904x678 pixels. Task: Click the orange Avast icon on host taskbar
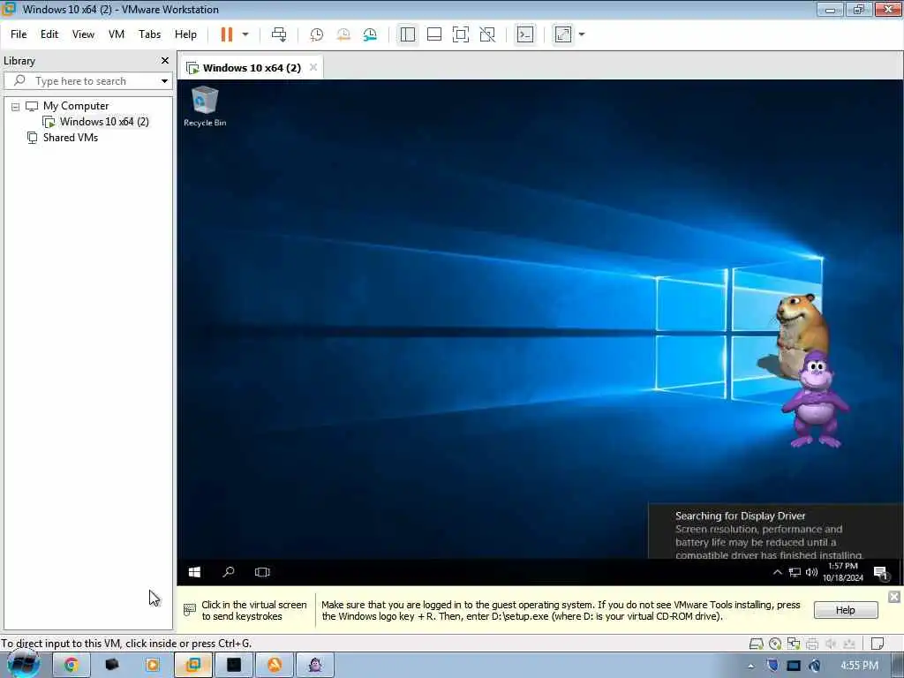click(275, 666)
